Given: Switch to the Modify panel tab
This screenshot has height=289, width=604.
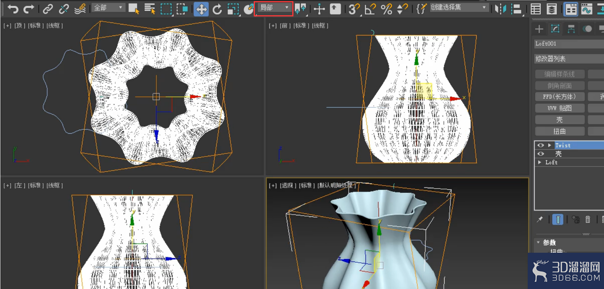Looking at the screenshot, I should (555, 29).
